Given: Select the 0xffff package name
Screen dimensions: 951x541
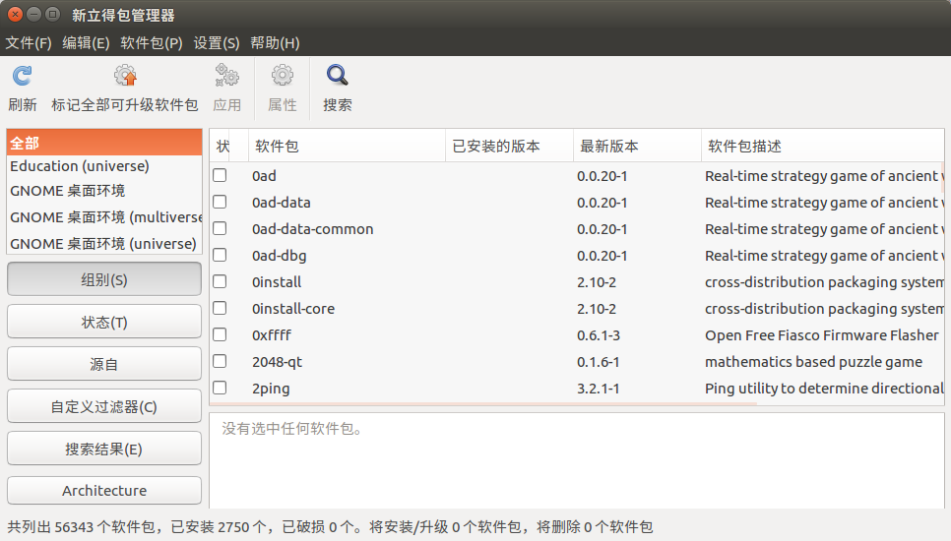Looking at the screenshot, I should click(272, 335).
